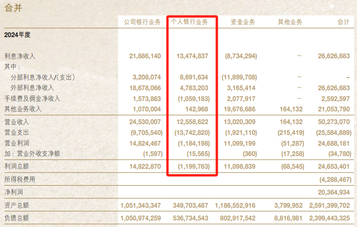Screen dimensions: 357x227
Task: Click the 加：营业外收支净额 row label
Action: (x=32, y=154)
